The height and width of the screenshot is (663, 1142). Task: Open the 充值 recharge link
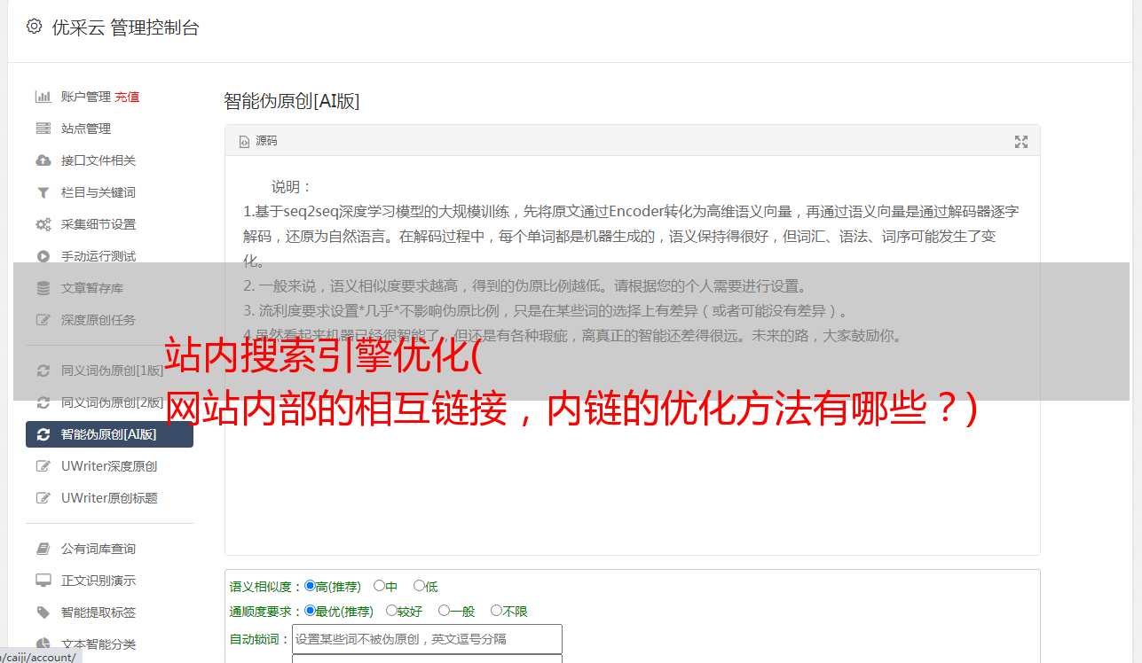(127, 97)
